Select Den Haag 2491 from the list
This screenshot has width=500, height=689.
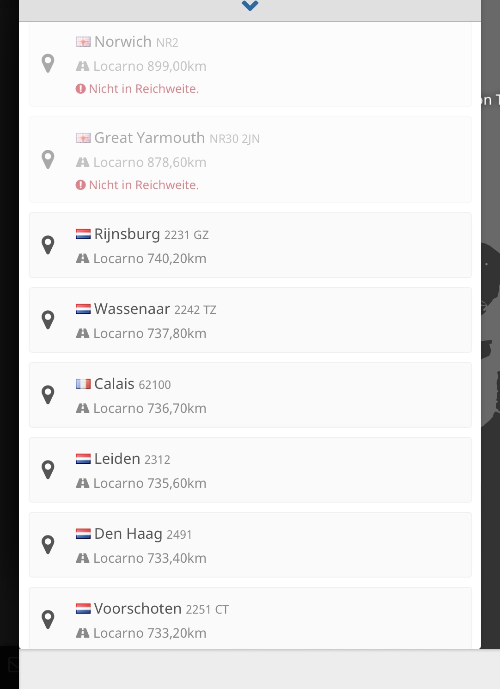pos(143,534)
